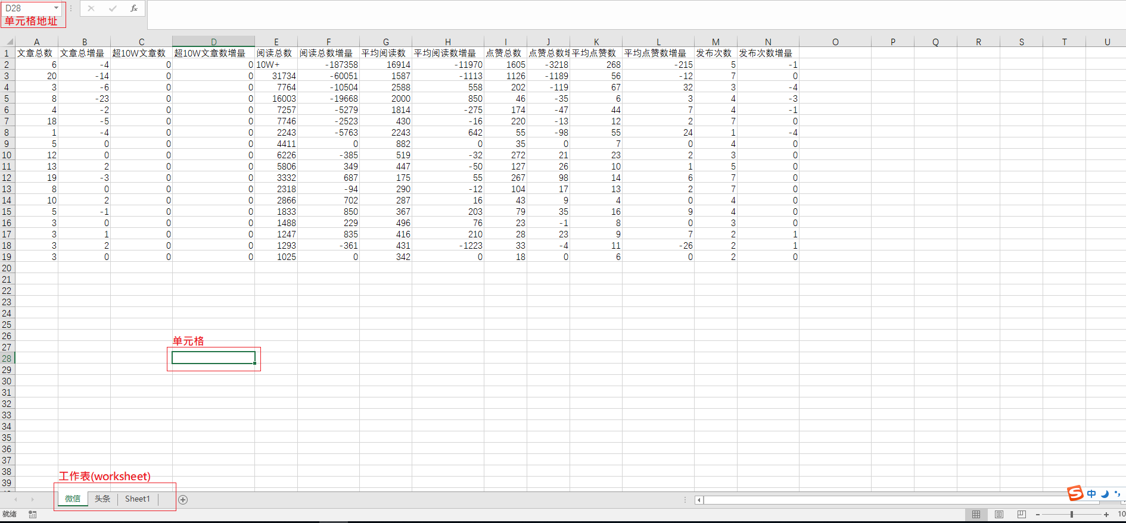Select the cell containing 1025

pos(276,257)
